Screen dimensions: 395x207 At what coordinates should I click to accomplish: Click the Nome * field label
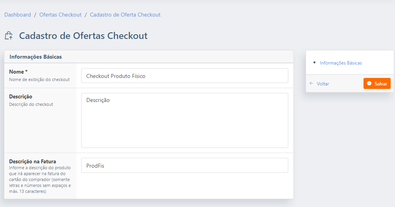point(19,72)
